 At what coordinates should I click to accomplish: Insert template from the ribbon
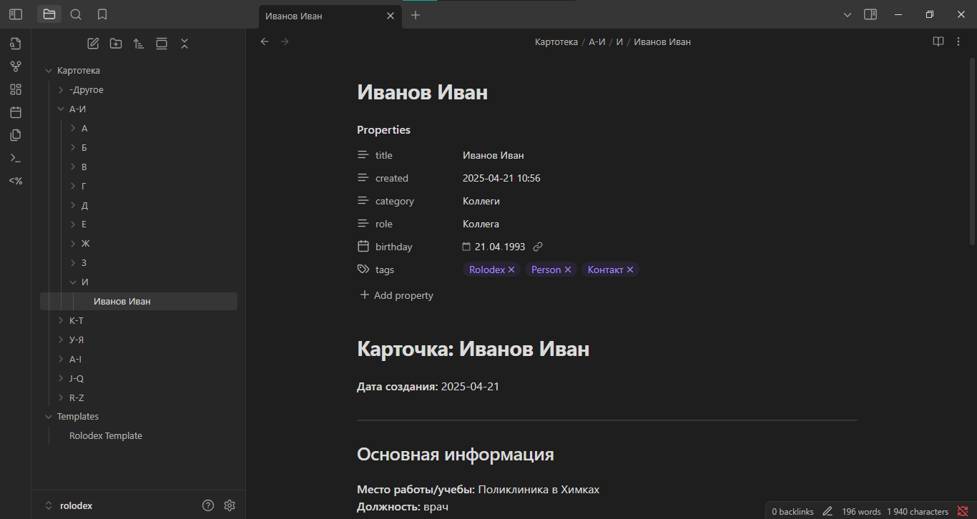[x=16, y=135]
